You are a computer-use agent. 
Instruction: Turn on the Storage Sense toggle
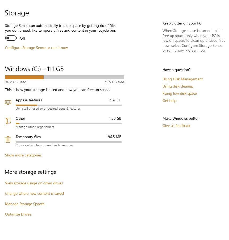tap(11, 38)
